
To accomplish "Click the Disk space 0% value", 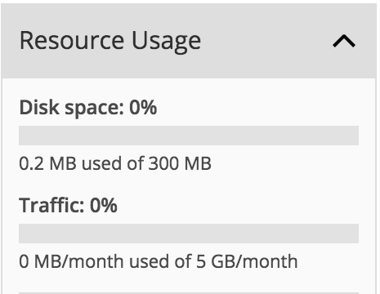I will [x=143, y=107].
